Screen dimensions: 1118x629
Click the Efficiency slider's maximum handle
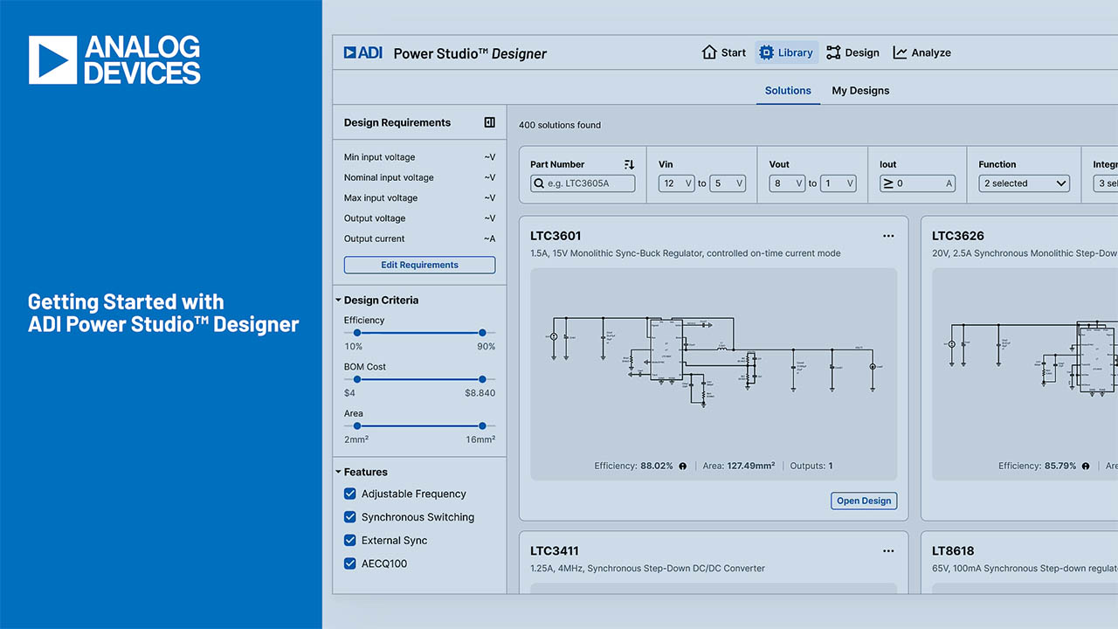[x=482, y=333]
